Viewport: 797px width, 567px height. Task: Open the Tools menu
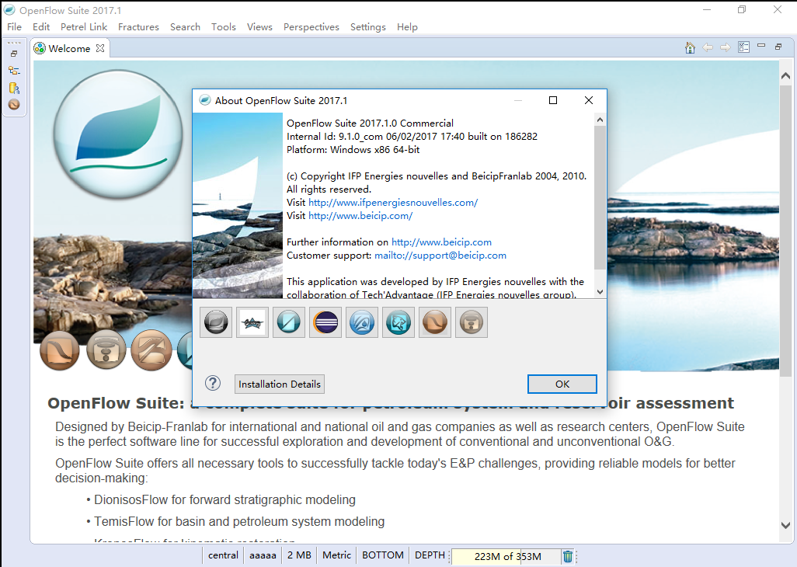click(x=224, y=27)
